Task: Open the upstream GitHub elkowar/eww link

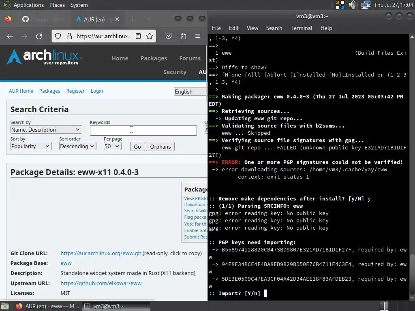Action: coord(101,283)
